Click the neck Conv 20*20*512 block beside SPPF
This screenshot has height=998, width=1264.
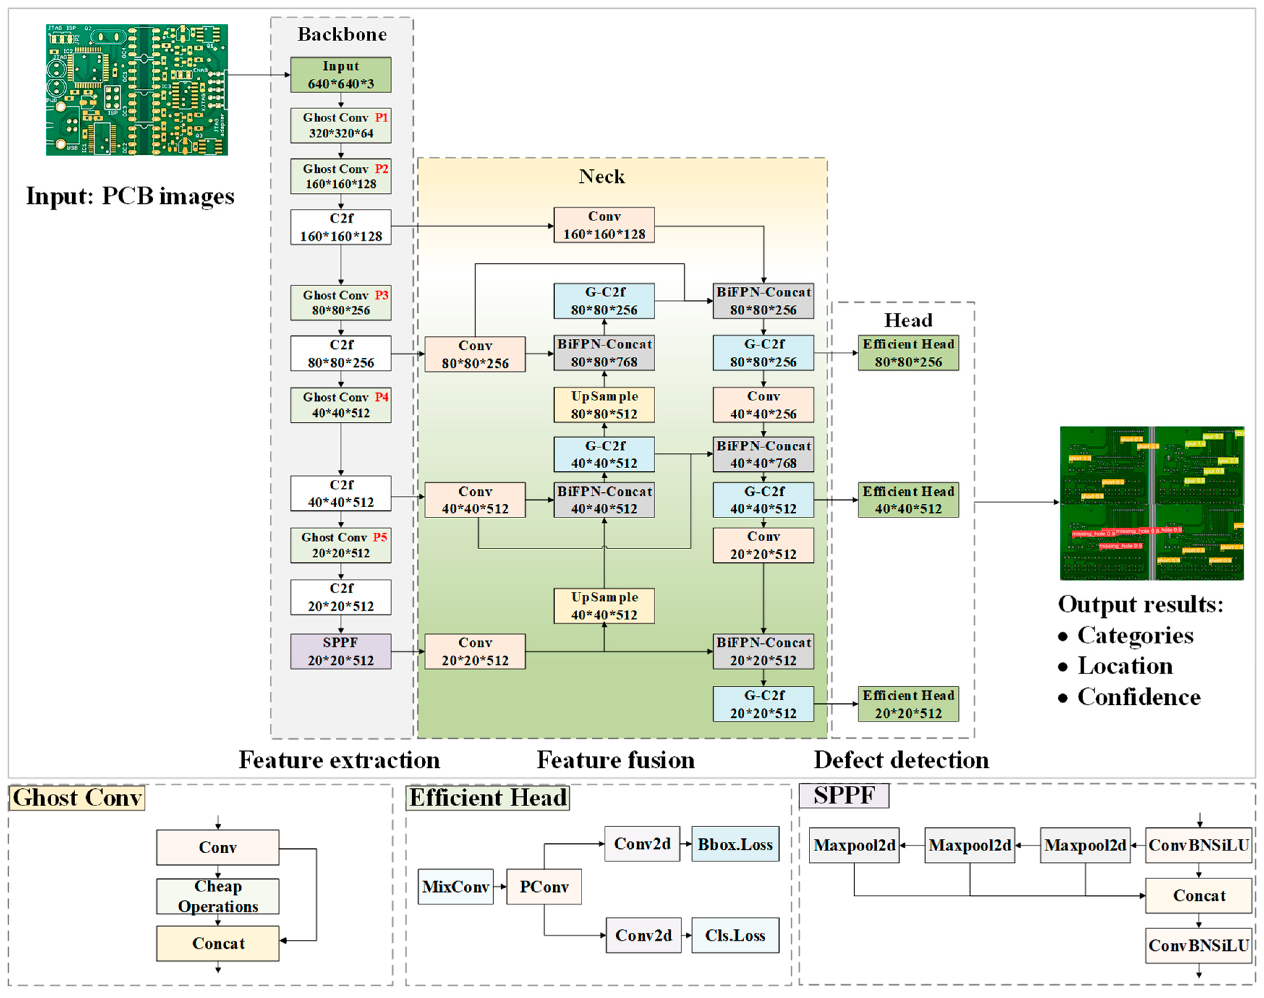pyautogui.click(x=475, y=652)
